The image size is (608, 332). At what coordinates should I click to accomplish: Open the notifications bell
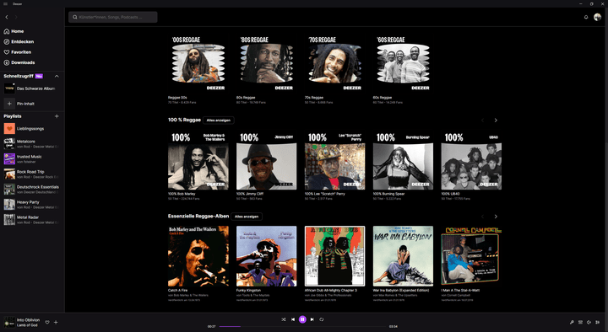(586, 17)
